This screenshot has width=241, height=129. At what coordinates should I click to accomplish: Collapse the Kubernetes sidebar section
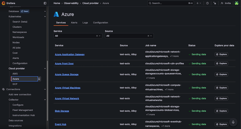coord(45,16)
